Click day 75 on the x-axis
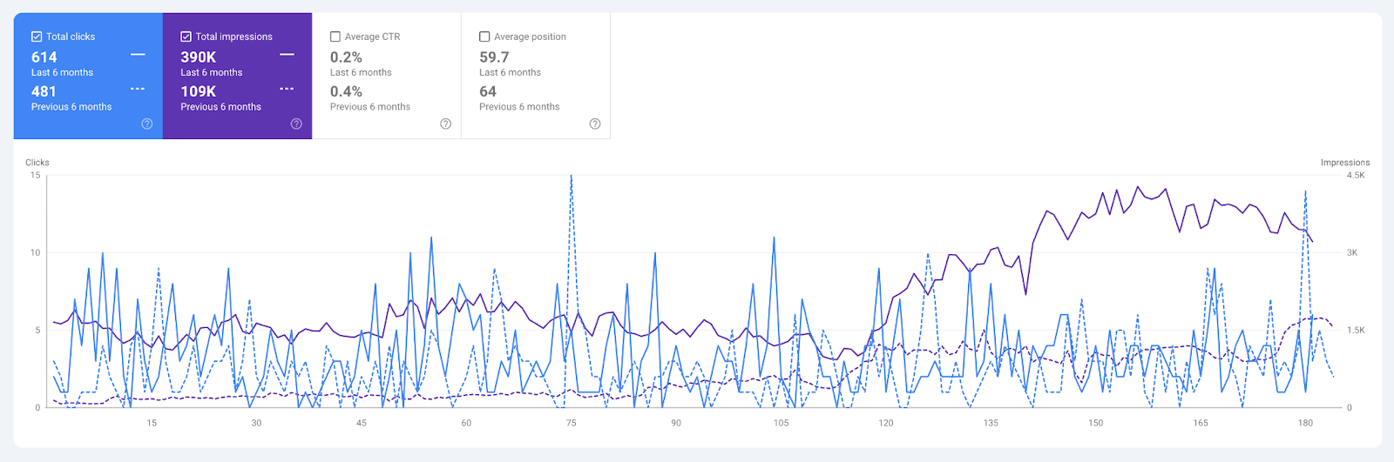This screenshot has height=462, width=1394. 571,423
